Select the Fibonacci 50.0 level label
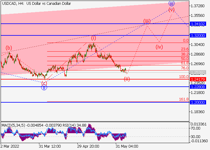The width and height of the screenshot is (210, 150). pyautogui.click(x=185, y=59)
